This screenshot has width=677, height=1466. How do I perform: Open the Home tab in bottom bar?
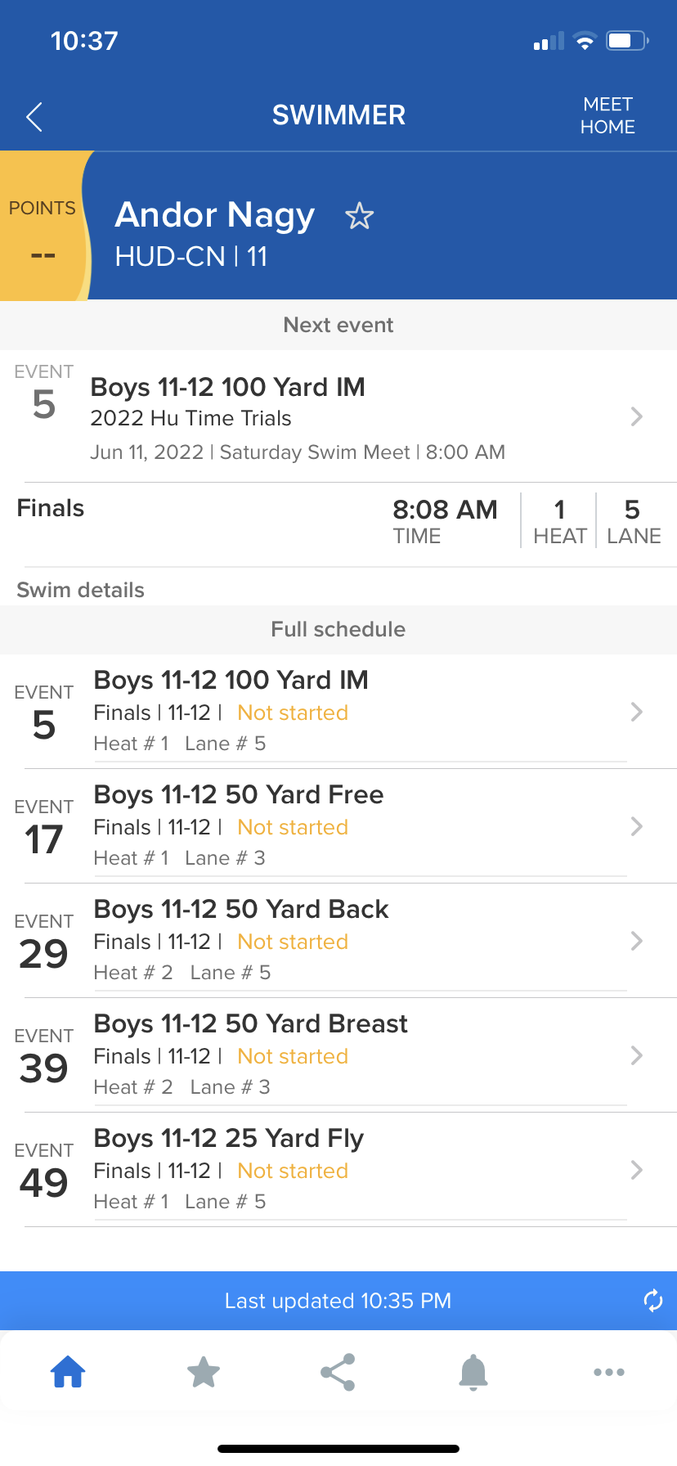coord(68,1372)
